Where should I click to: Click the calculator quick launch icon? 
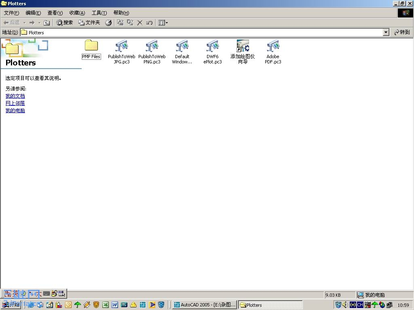(124, 305)
